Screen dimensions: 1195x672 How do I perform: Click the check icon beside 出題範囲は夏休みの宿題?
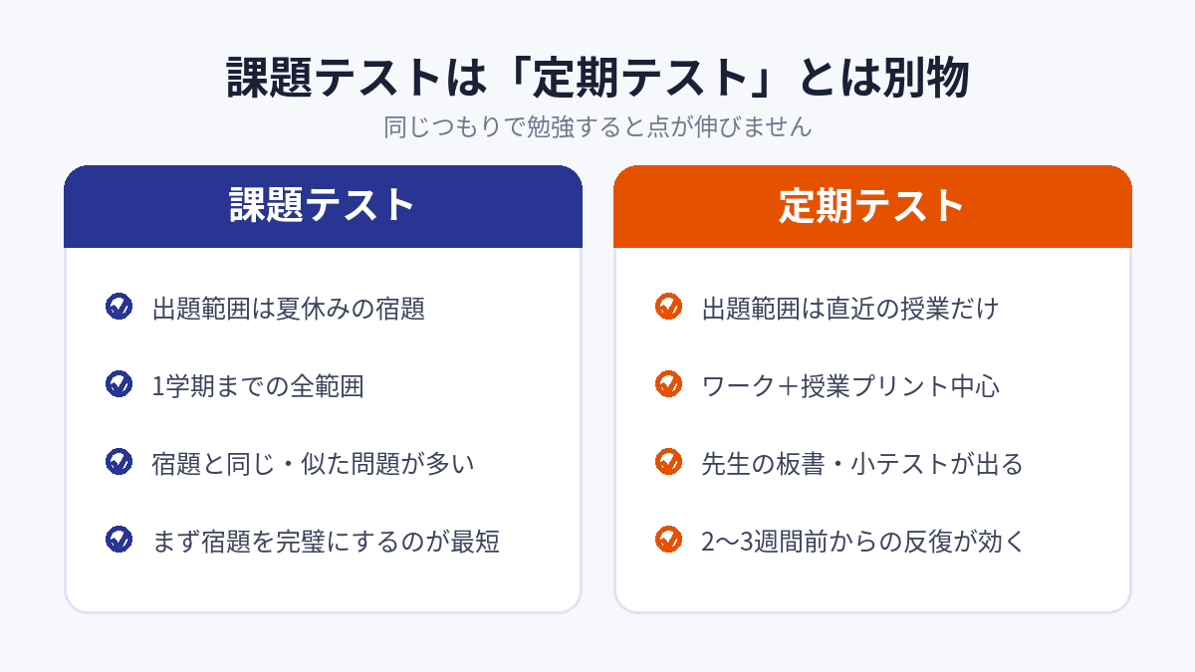[119, 307]
